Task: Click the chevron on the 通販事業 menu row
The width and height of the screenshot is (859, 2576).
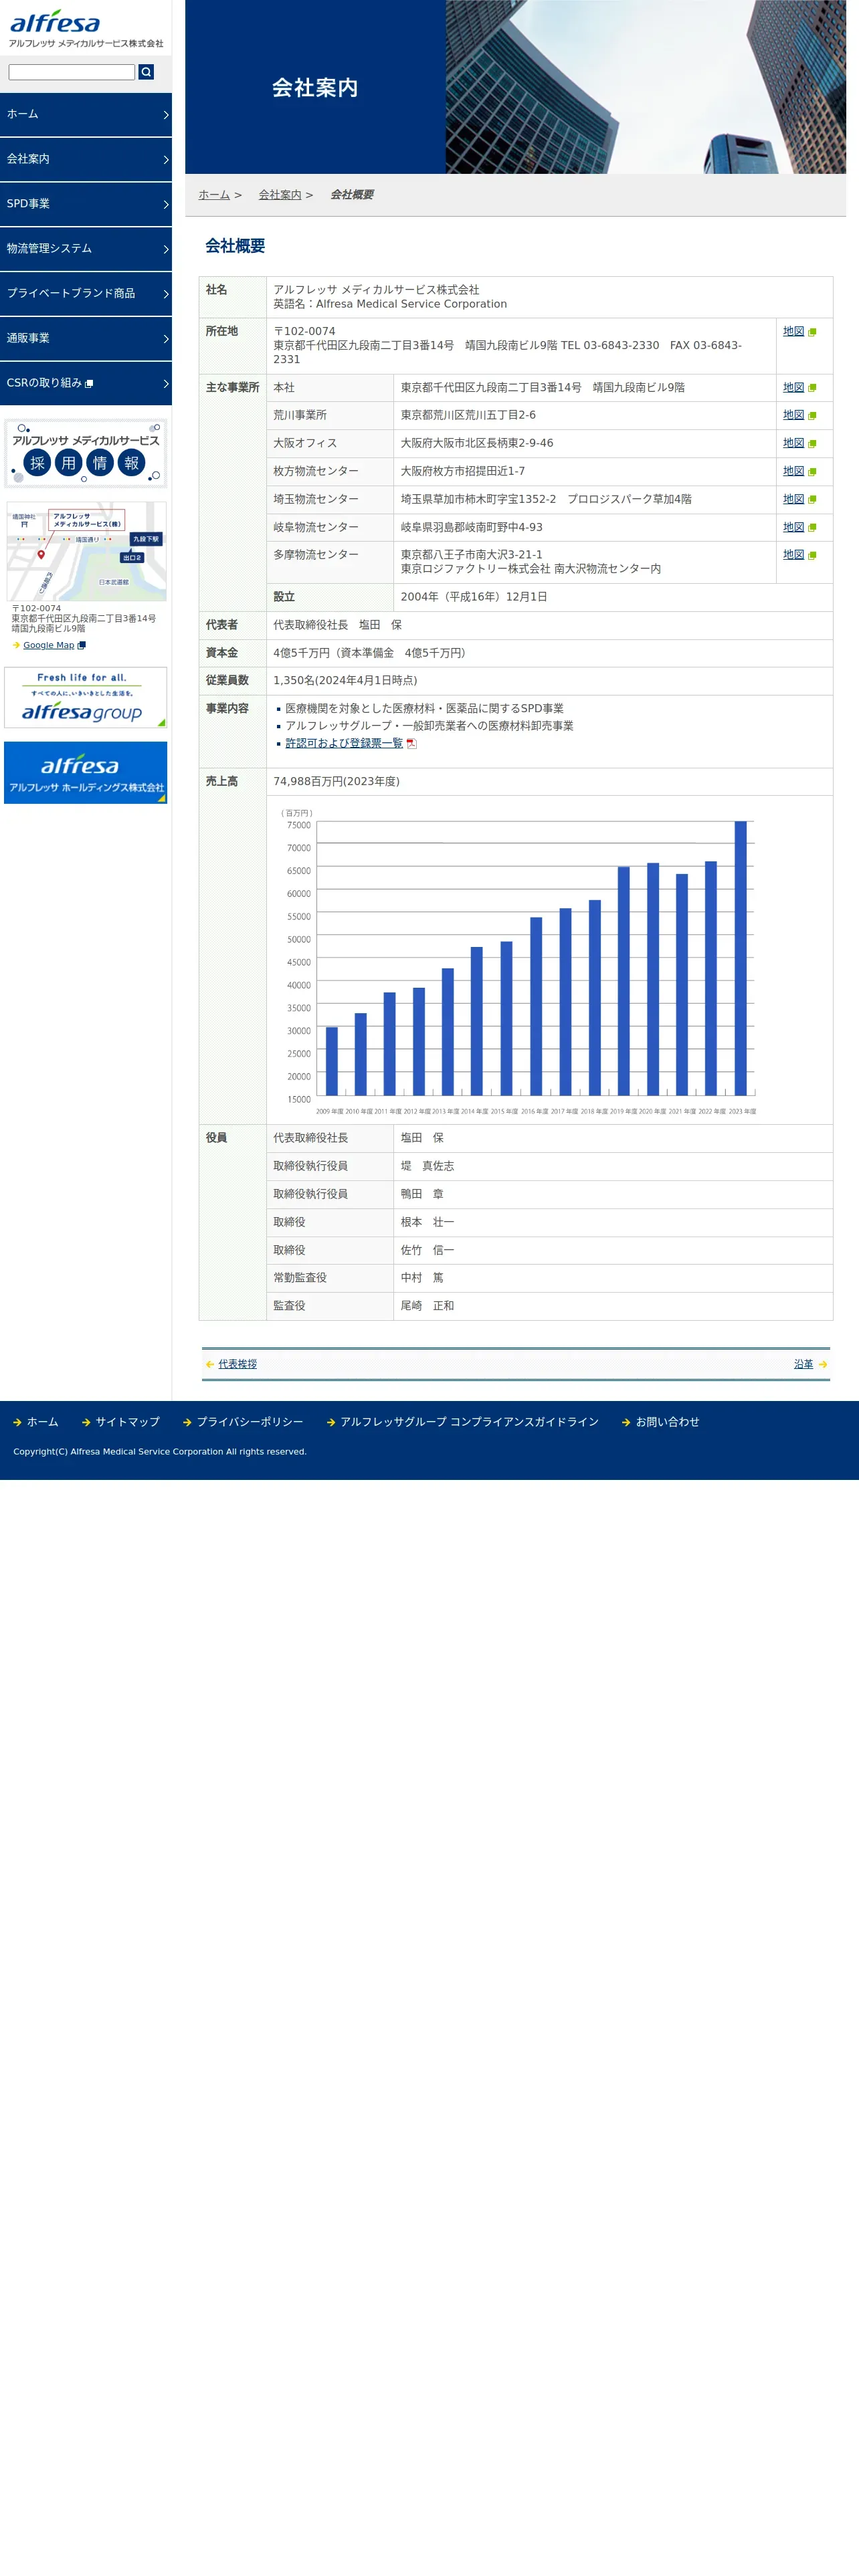Action: (x=166, y=340)
